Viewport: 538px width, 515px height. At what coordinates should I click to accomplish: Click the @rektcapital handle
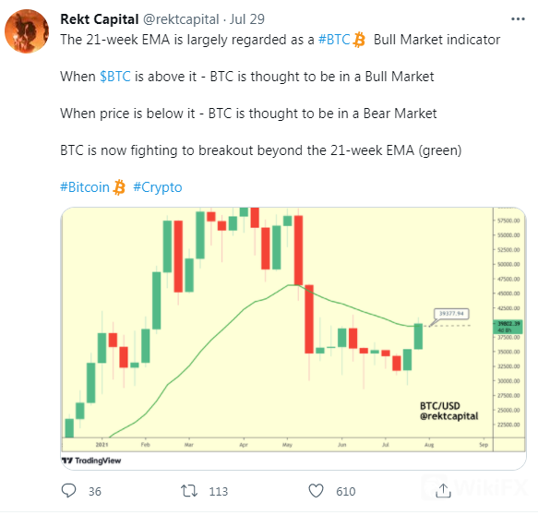(181, 19)
